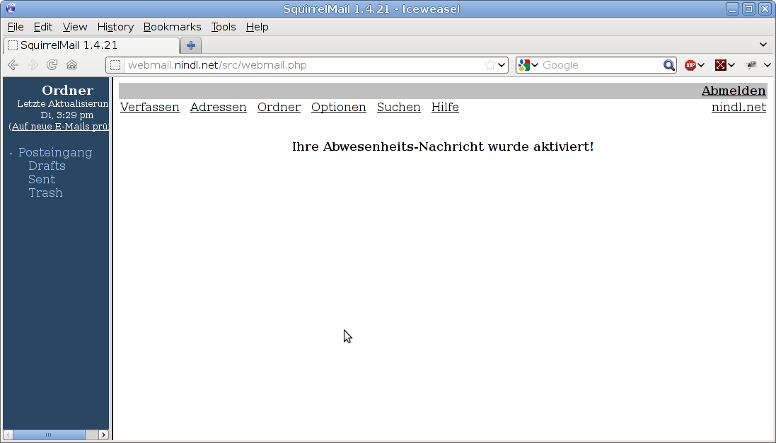Open the Optionen link
Viewport: 776px width, 443px height.
click(338, 107)
